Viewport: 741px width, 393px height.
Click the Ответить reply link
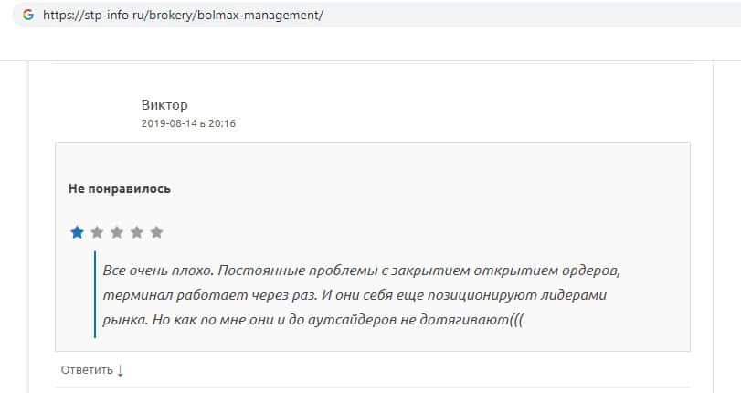pyautogui.click(x=87, y=370)
